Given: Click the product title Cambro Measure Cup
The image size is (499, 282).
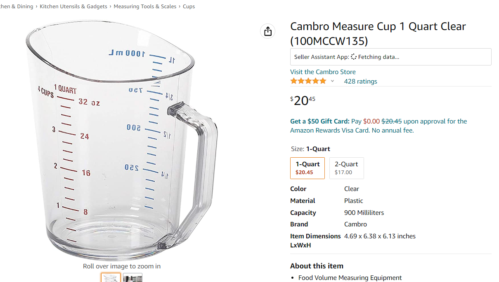Looking at the screenshot, I should click(x=378, y=33).
